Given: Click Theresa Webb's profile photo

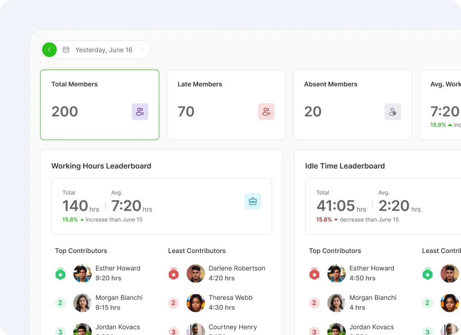Looking at the screenshot, I should coord(195,303).
